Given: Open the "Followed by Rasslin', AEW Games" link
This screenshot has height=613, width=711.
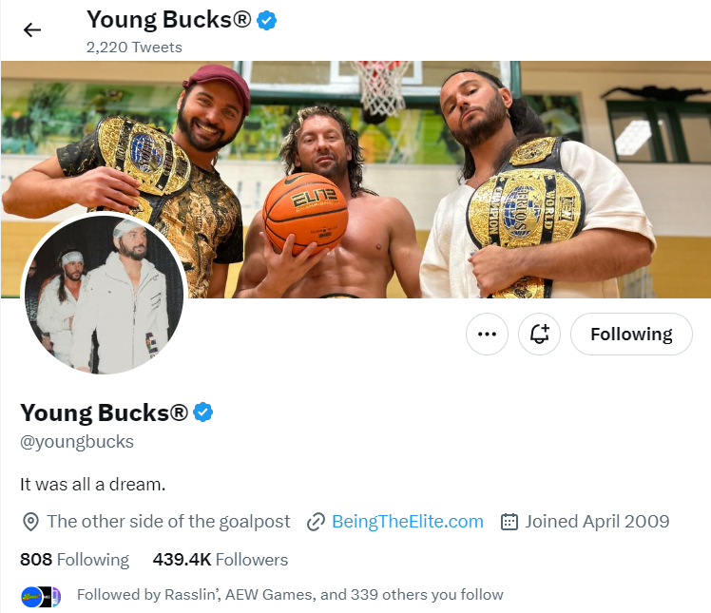Looking at the screenshot, I should pos(290,595).
